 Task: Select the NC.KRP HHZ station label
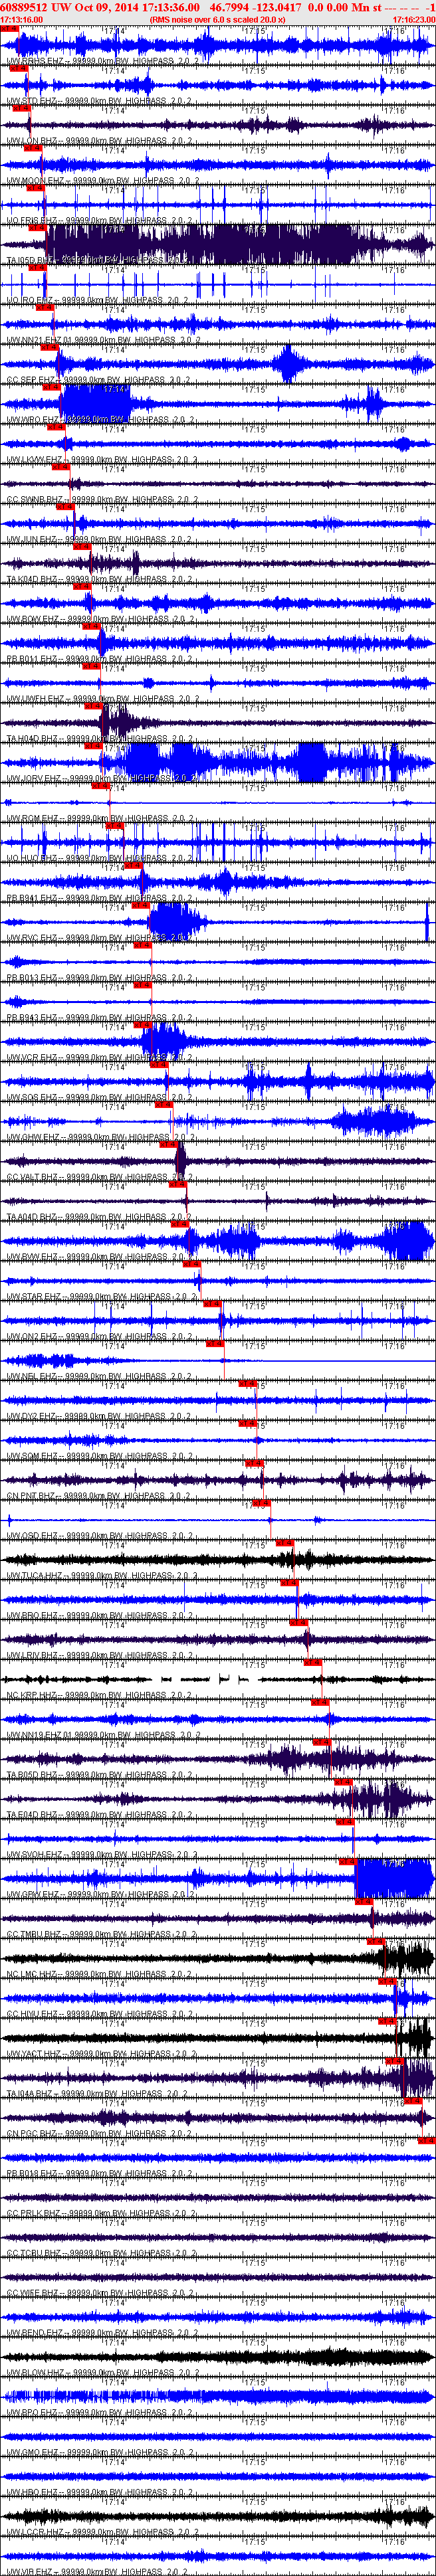point(99,1696)
